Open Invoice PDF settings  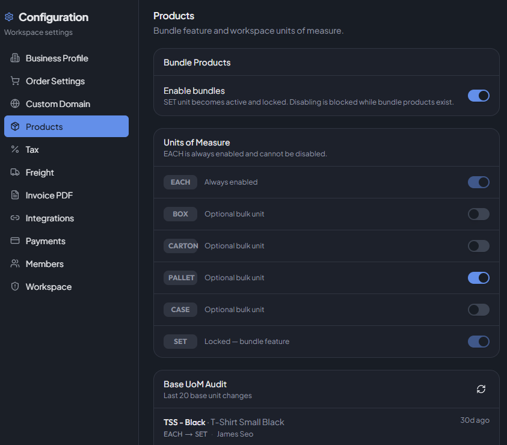[x=66, y=195]
